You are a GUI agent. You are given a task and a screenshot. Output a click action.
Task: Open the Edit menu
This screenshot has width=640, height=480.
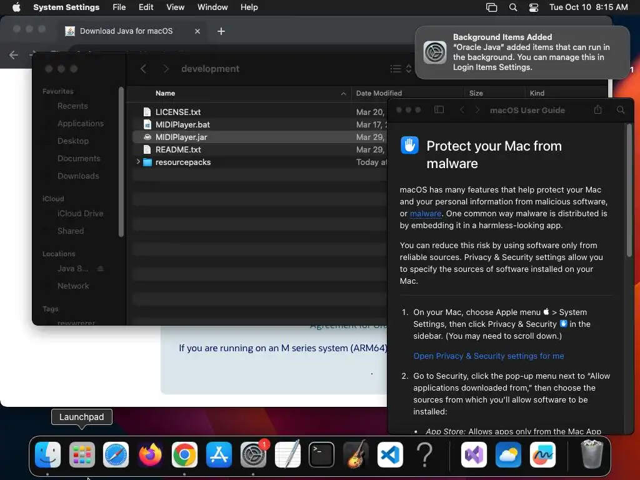[x=146, y=7]
